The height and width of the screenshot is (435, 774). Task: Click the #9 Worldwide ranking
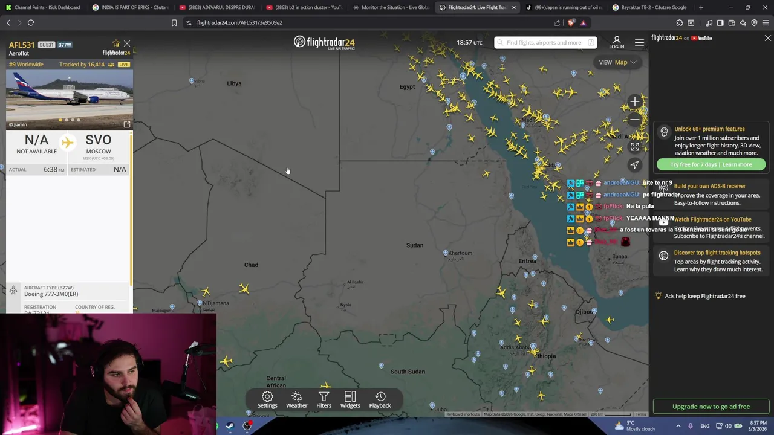[x=26, y=64]
